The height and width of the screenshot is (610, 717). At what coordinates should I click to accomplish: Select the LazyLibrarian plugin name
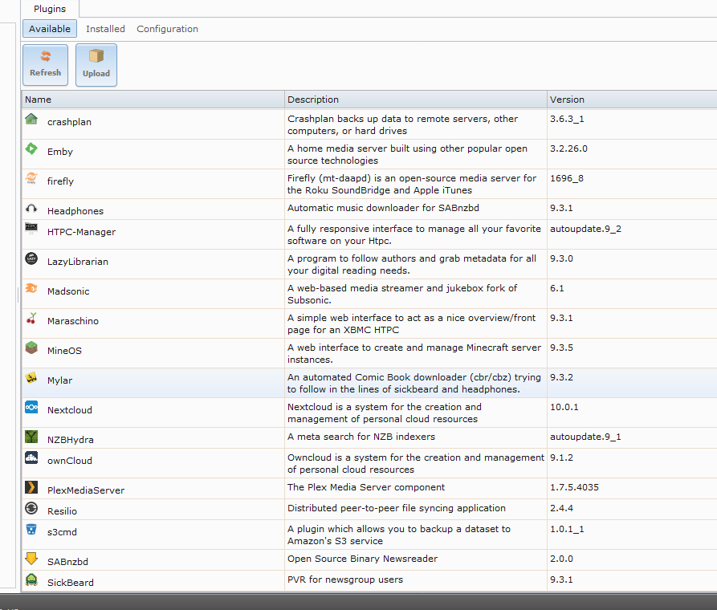(x=78, y=262)
